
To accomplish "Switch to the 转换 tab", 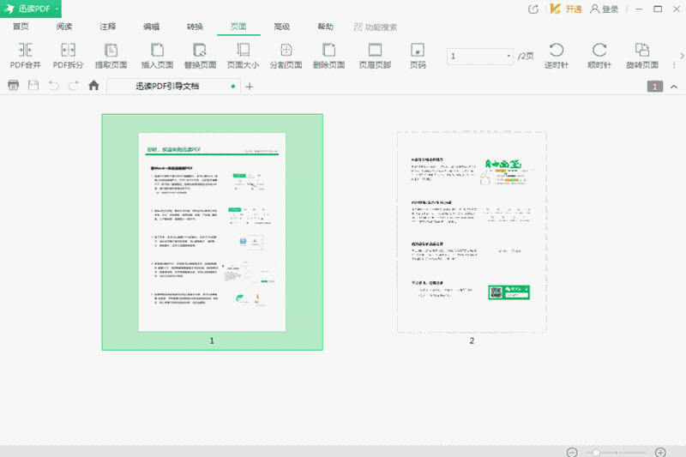I will tap(195, 27).
